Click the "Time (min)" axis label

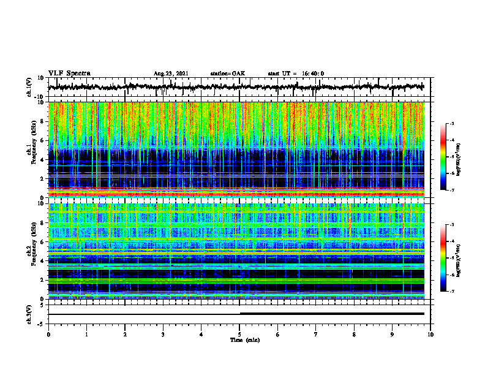245,340
